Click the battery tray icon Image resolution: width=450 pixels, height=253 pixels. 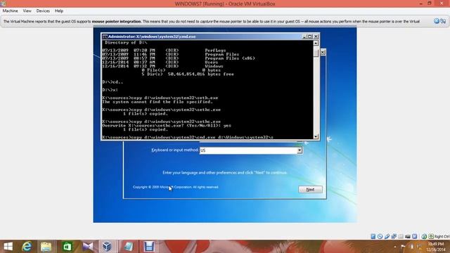click(412, 247)
